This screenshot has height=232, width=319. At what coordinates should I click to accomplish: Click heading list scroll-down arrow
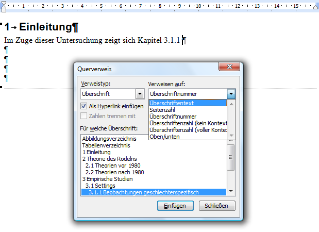pos(231,191)
